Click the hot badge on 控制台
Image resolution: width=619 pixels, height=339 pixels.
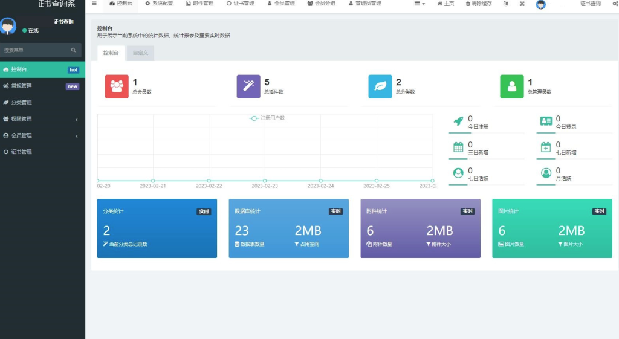[73, 70]
